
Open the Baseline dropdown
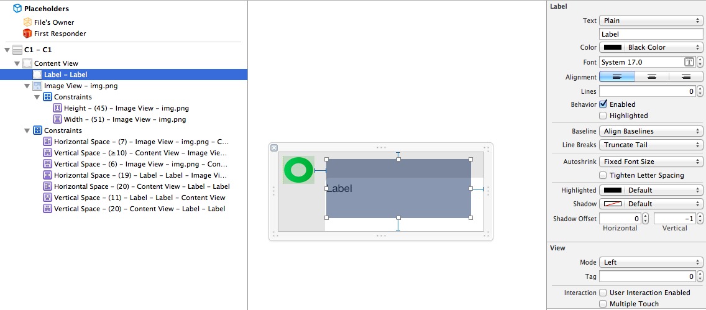pos(651,131)
